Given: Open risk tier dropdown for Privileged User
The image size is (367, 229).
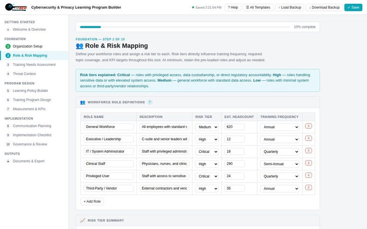Looking at the screenshot, I should [207, 176].
